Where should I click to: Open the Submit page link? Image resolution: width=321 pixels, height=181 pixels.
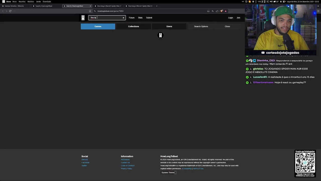149,18
